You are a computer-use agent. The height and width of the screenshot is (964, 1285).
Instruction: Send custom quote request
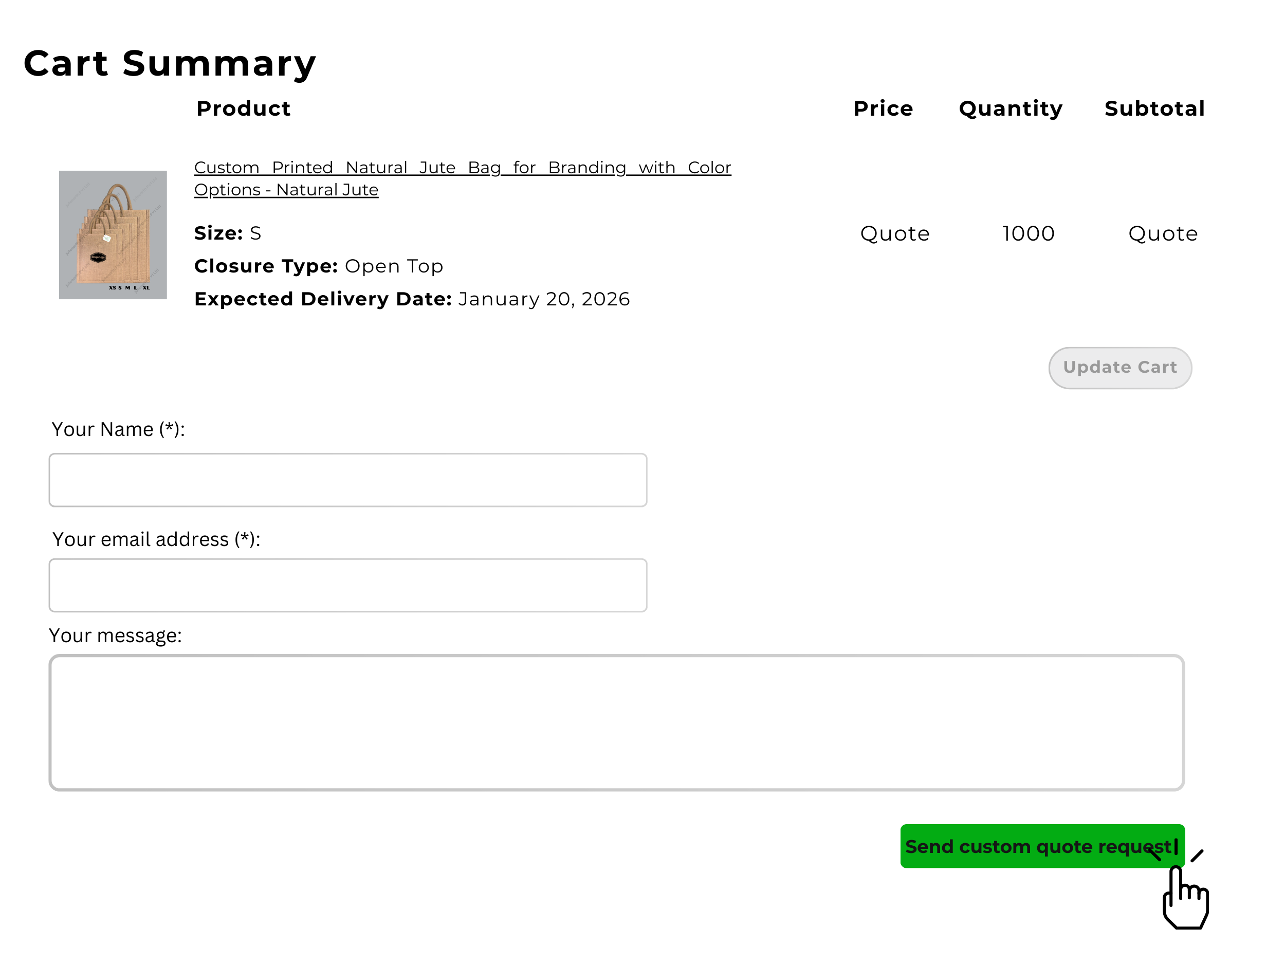[1042, 847]
